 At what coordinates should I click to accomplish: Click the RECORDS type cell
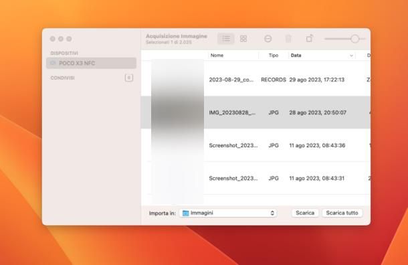(274, 80)
